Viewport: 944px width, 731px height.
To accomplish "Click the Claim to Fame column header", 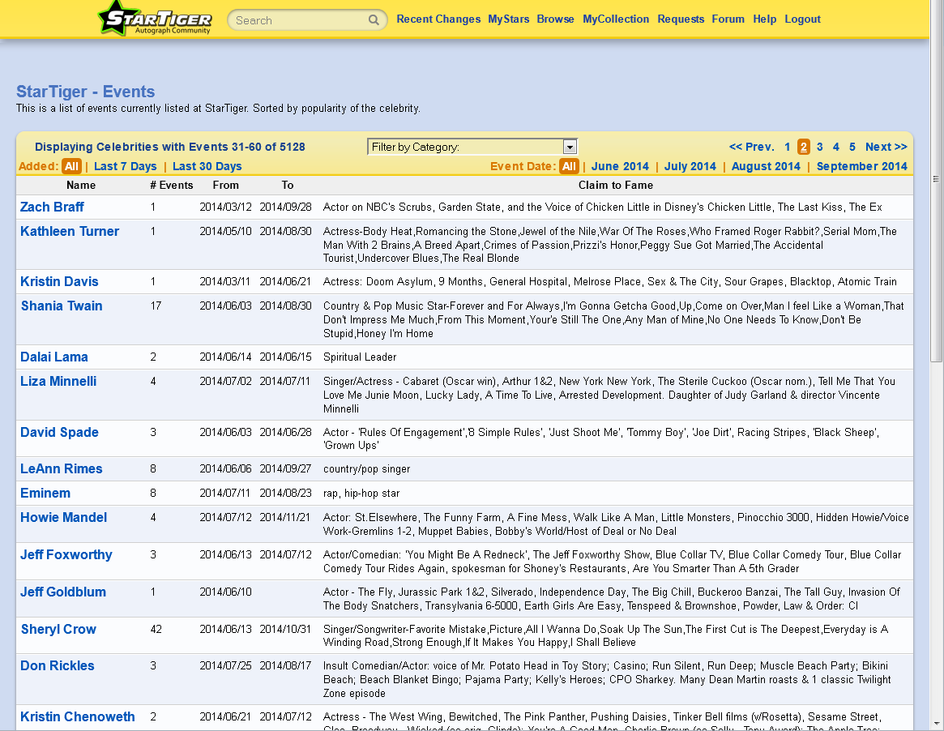I will (x=615, y=185).
